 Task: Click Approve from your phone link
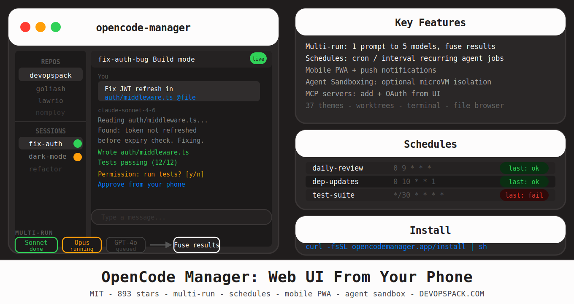(141, 184)
